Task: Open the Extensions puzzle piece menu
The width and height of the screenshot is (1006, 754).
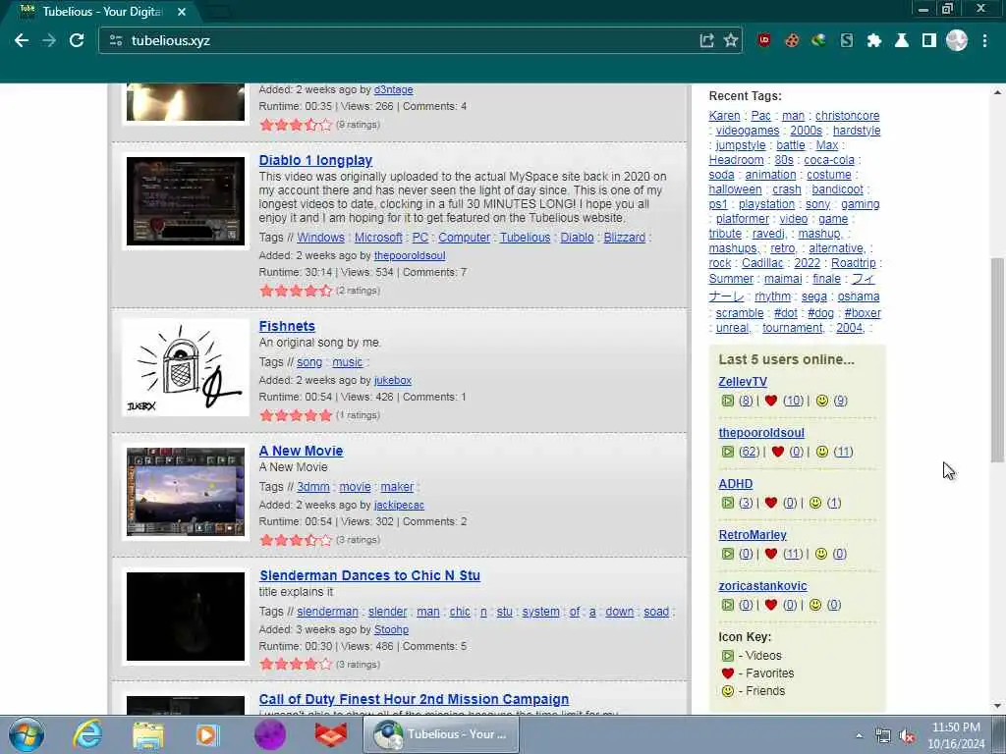Action: point(873,40)
